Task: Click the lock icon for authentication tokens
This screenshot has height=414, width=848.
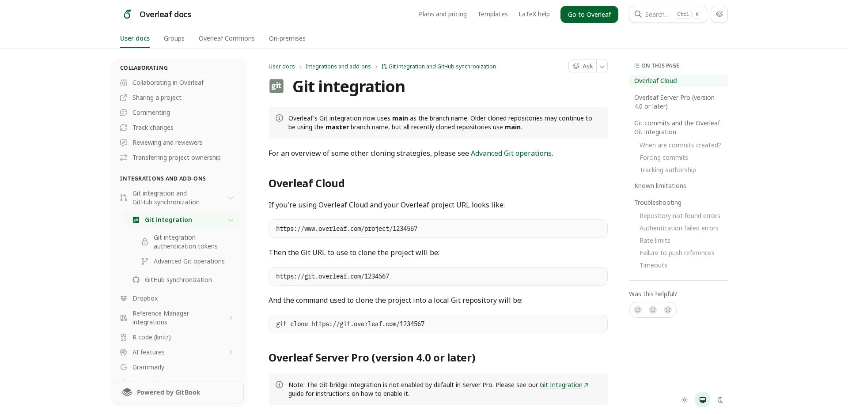Action: click(x=145, y=242)
